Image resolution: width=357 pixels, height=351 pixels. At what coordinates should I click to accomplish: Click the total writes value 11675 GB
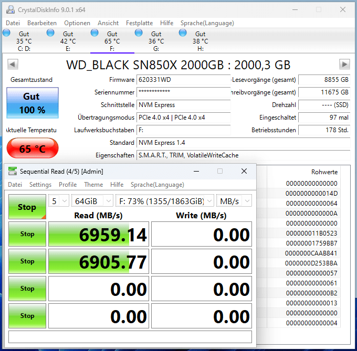[324, 92]
